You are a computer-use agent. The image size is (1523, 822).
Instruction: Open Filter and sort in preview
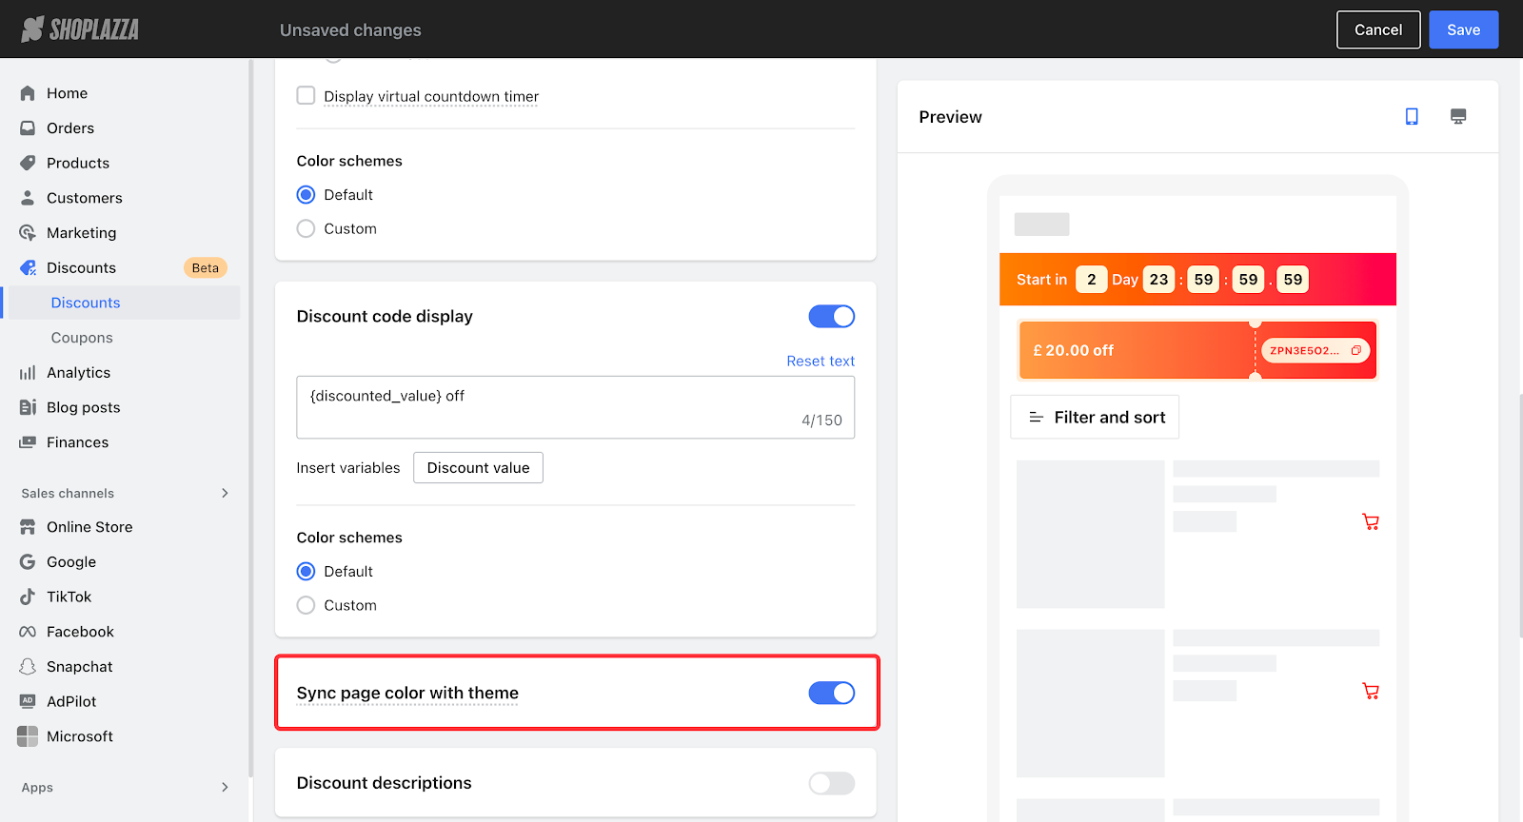[x=1096, y=418]
